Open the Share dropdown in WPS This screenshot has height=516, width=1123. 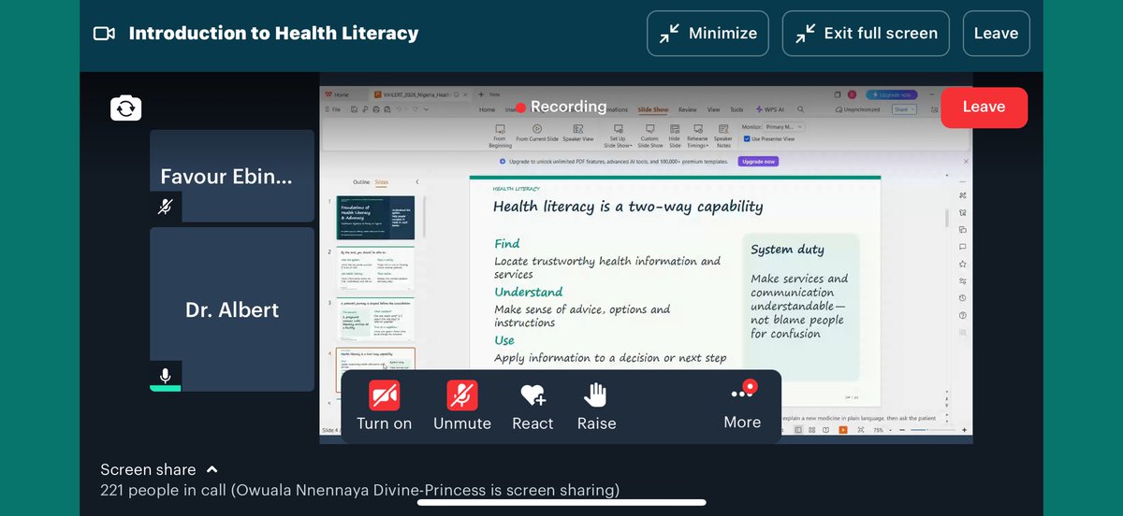click(x=904, y=109)
